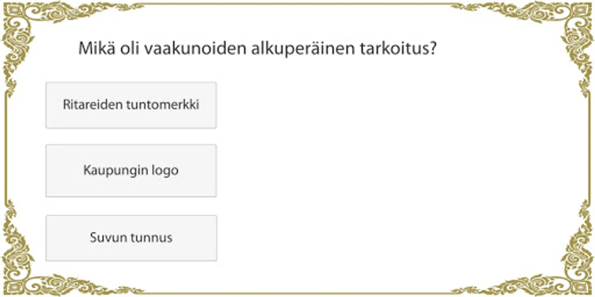This screenshot has width=595, height=297.
Task: Click the golden left border line
Action: click(x=6, y=148)
